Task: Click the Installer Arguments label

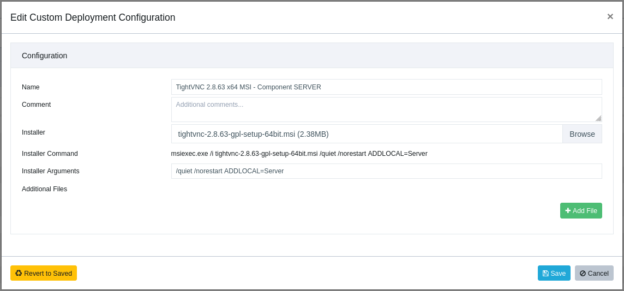Action: pyautogui.click(x=51, y=171)
